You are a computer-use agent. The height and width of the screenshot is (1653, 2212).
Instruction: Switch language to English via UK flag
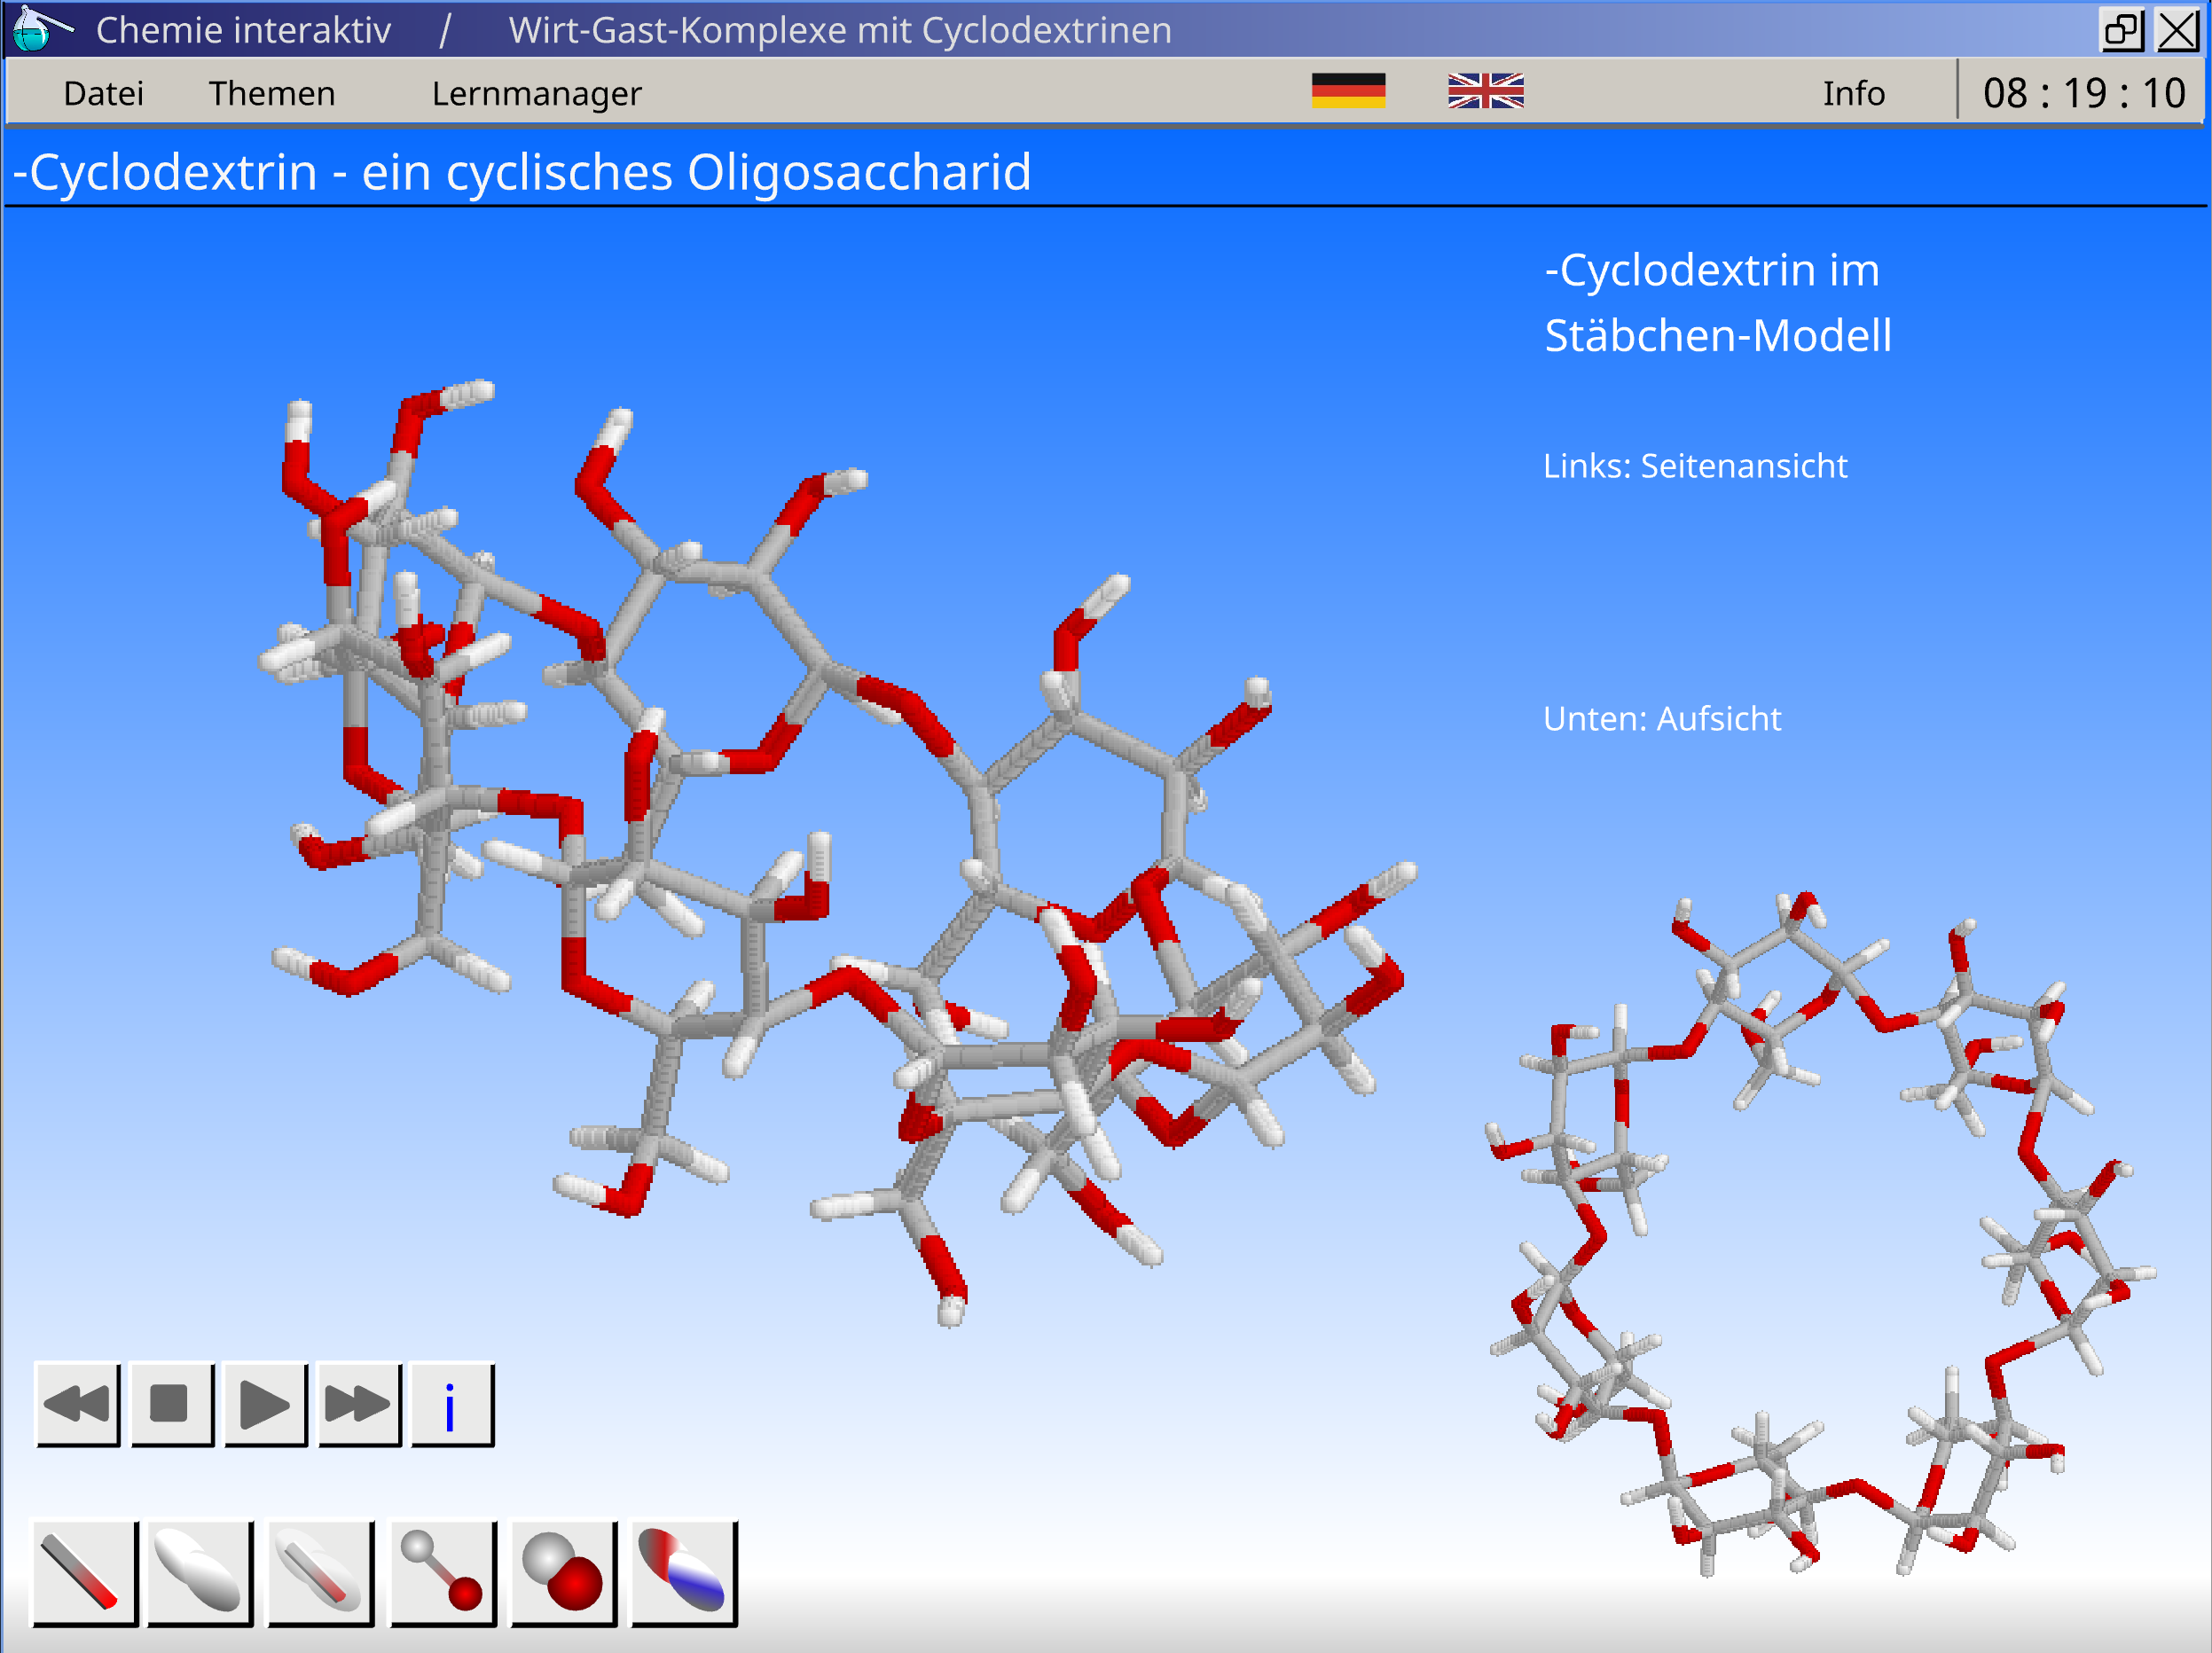[x=1485, y=90]
